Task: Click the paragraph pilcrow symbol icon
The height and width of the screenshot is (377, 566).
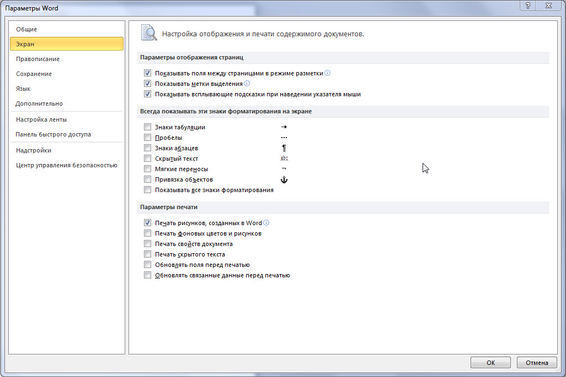Action: (x=284, y=148)
